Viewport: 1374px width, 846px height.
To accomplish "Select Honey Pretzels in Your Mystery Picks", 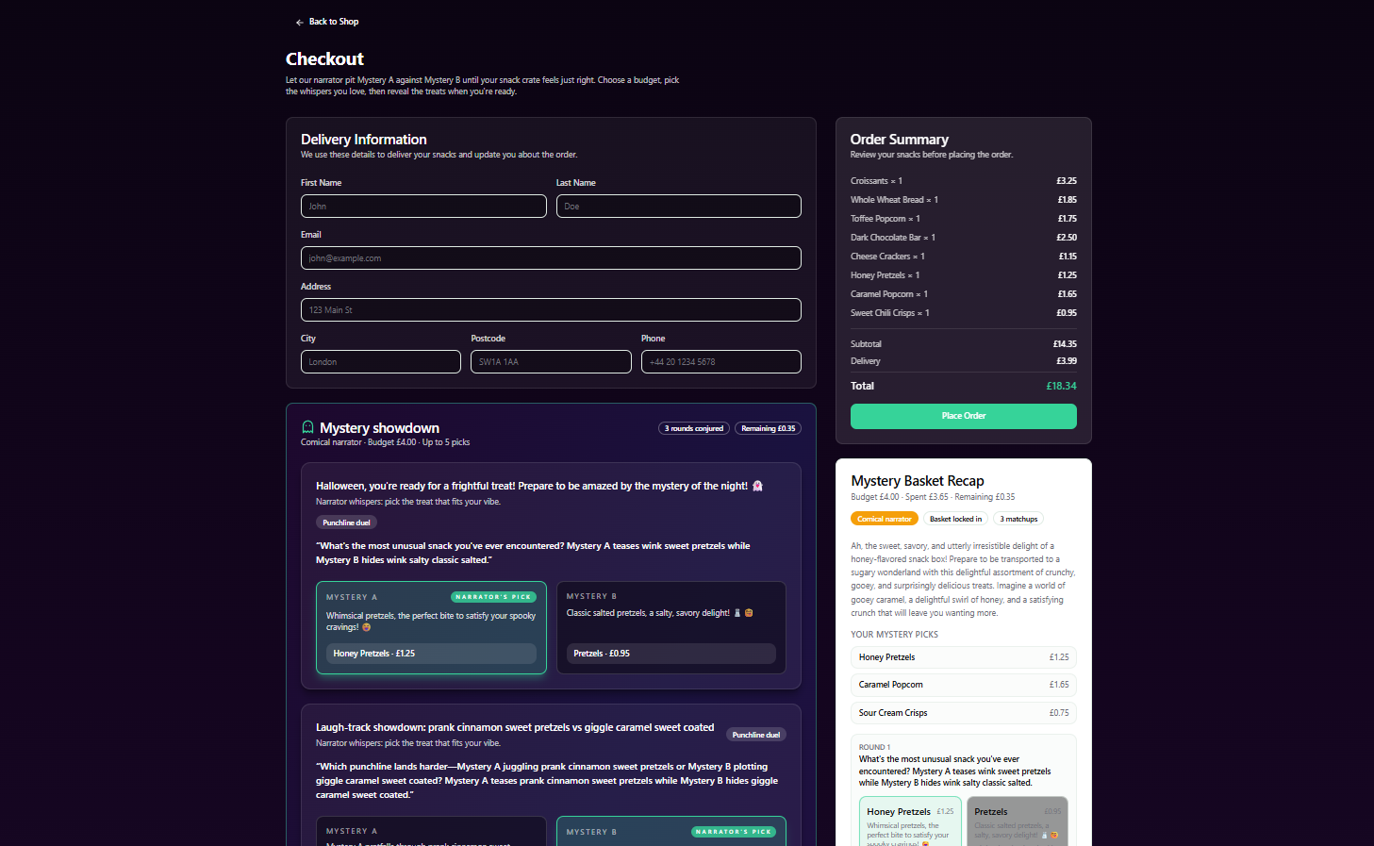I will click(x=964, y=657).
